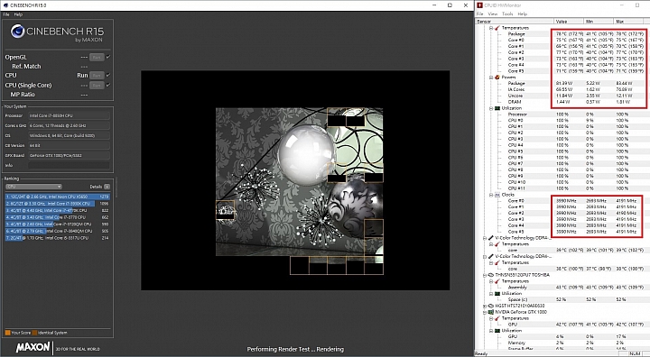Toggle the OpenGL test checkbox
The width and height of the screenshot is (650, 357).
[x=108, y=57]
